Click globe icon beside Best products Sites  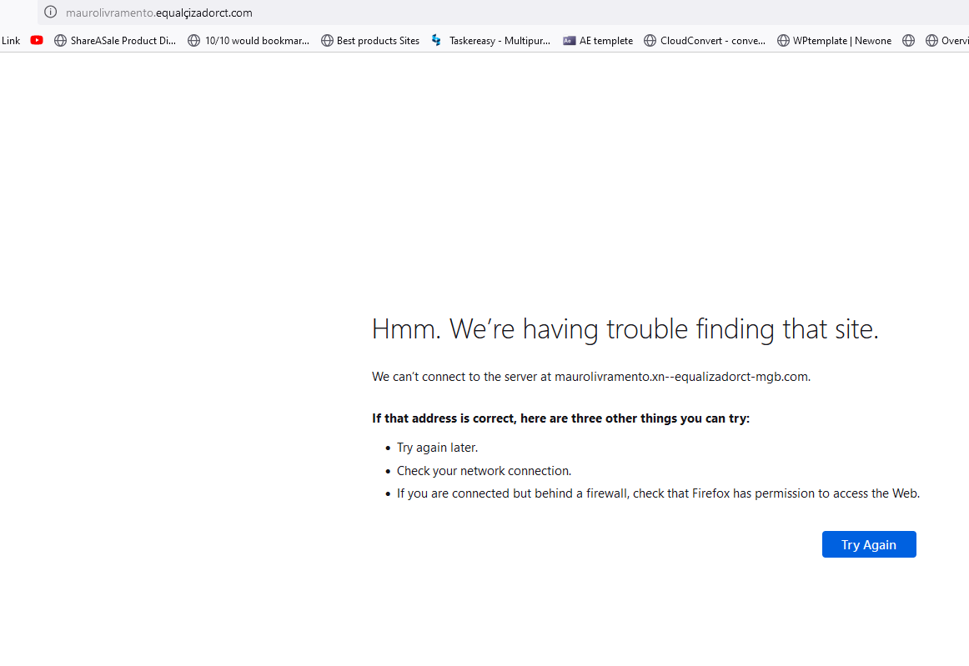click(x=327, y=41)
